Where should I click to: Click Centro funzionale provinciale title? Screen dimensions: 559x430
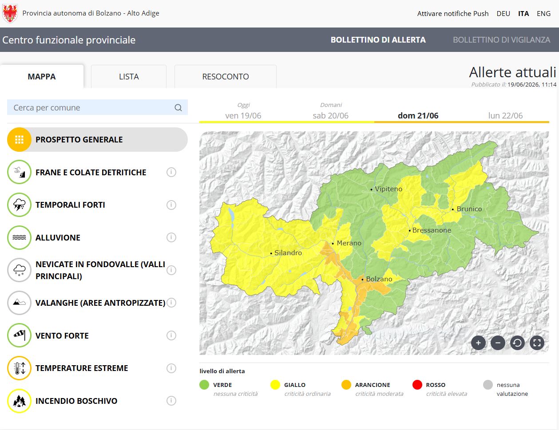(69, 40)
